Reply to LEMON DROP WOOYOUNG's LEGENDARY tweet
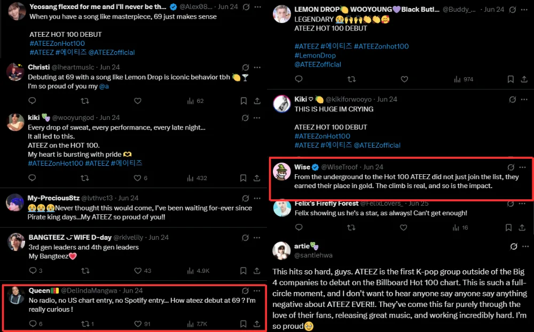Image resolution: width=534 pixels, height=332 pixels. pos(299,79)
